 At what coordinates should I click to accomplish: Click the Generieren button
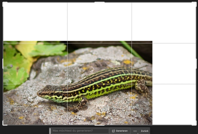click(120, 131)
